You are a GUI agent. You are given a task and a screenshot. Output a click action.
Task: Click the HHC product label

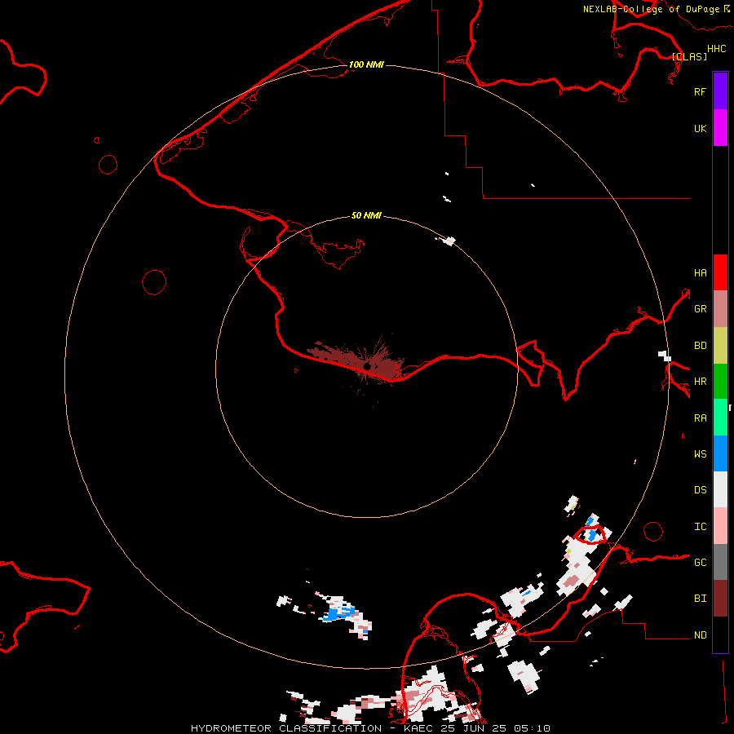click(x=716, y=49)
